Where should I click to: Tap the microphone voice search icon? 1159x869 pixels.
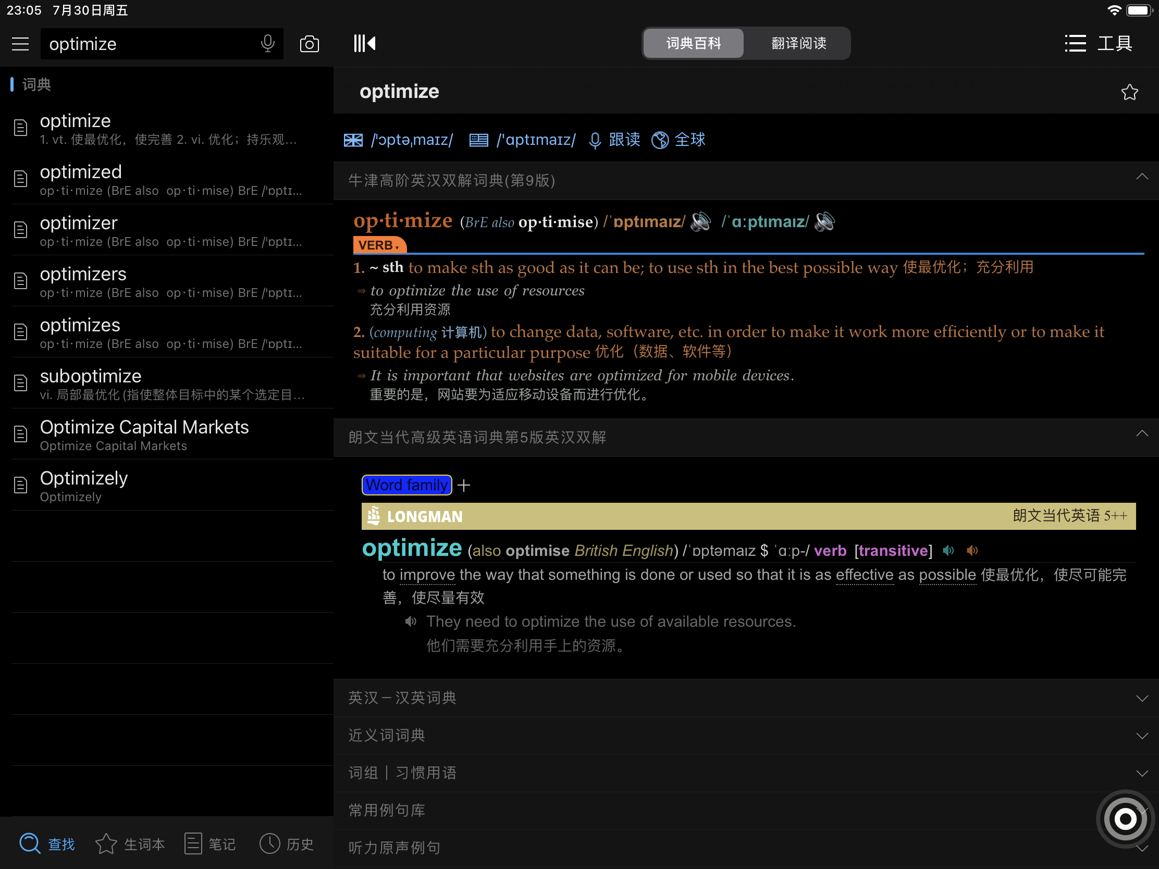[267, 43]
